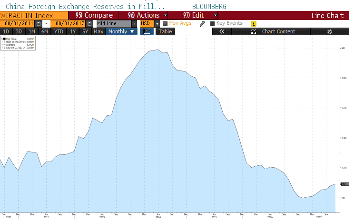Switch to line chart view icon
This screenshot has height=222, width=354.
click(147, 32)
